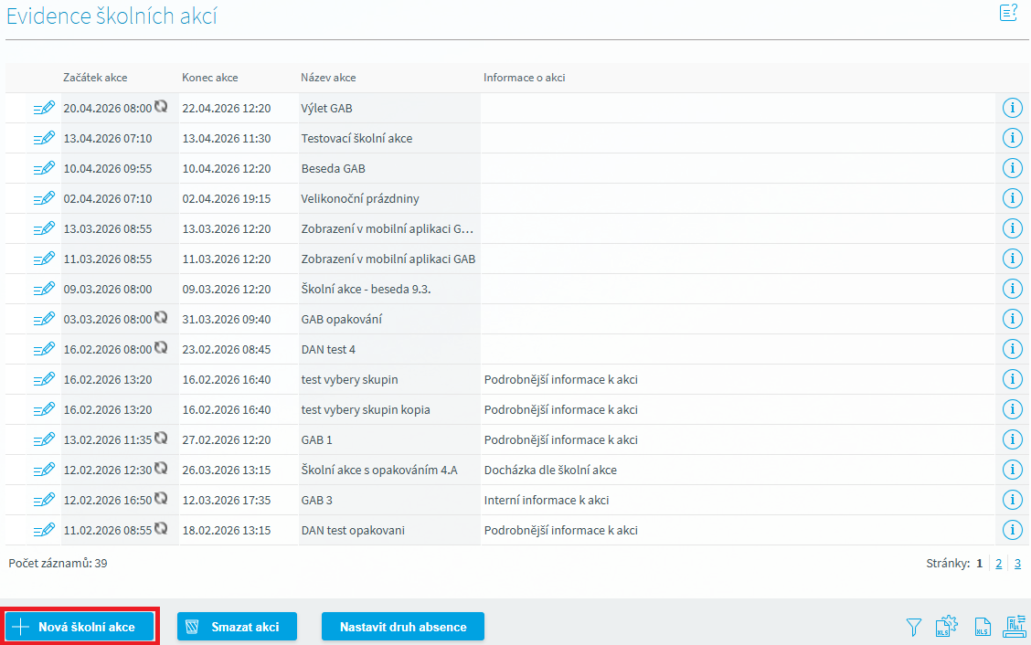Open the filter funnel icon

913,628
